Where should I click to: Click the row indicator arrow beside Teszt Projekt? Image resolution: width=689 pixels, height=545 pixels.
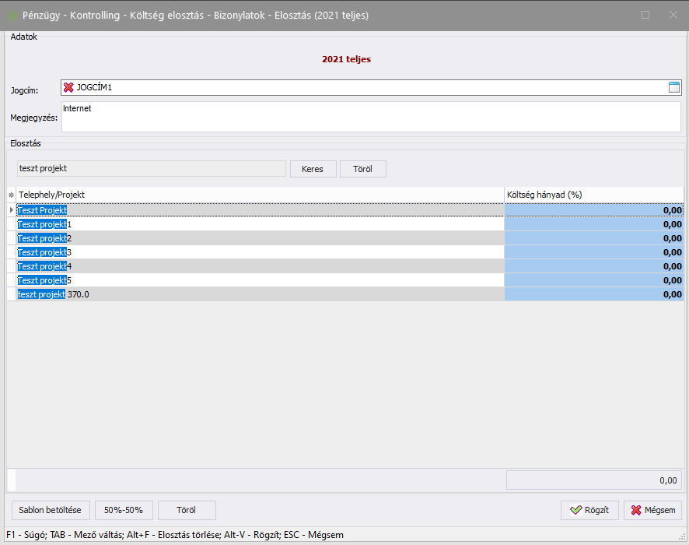click(11, 210)
